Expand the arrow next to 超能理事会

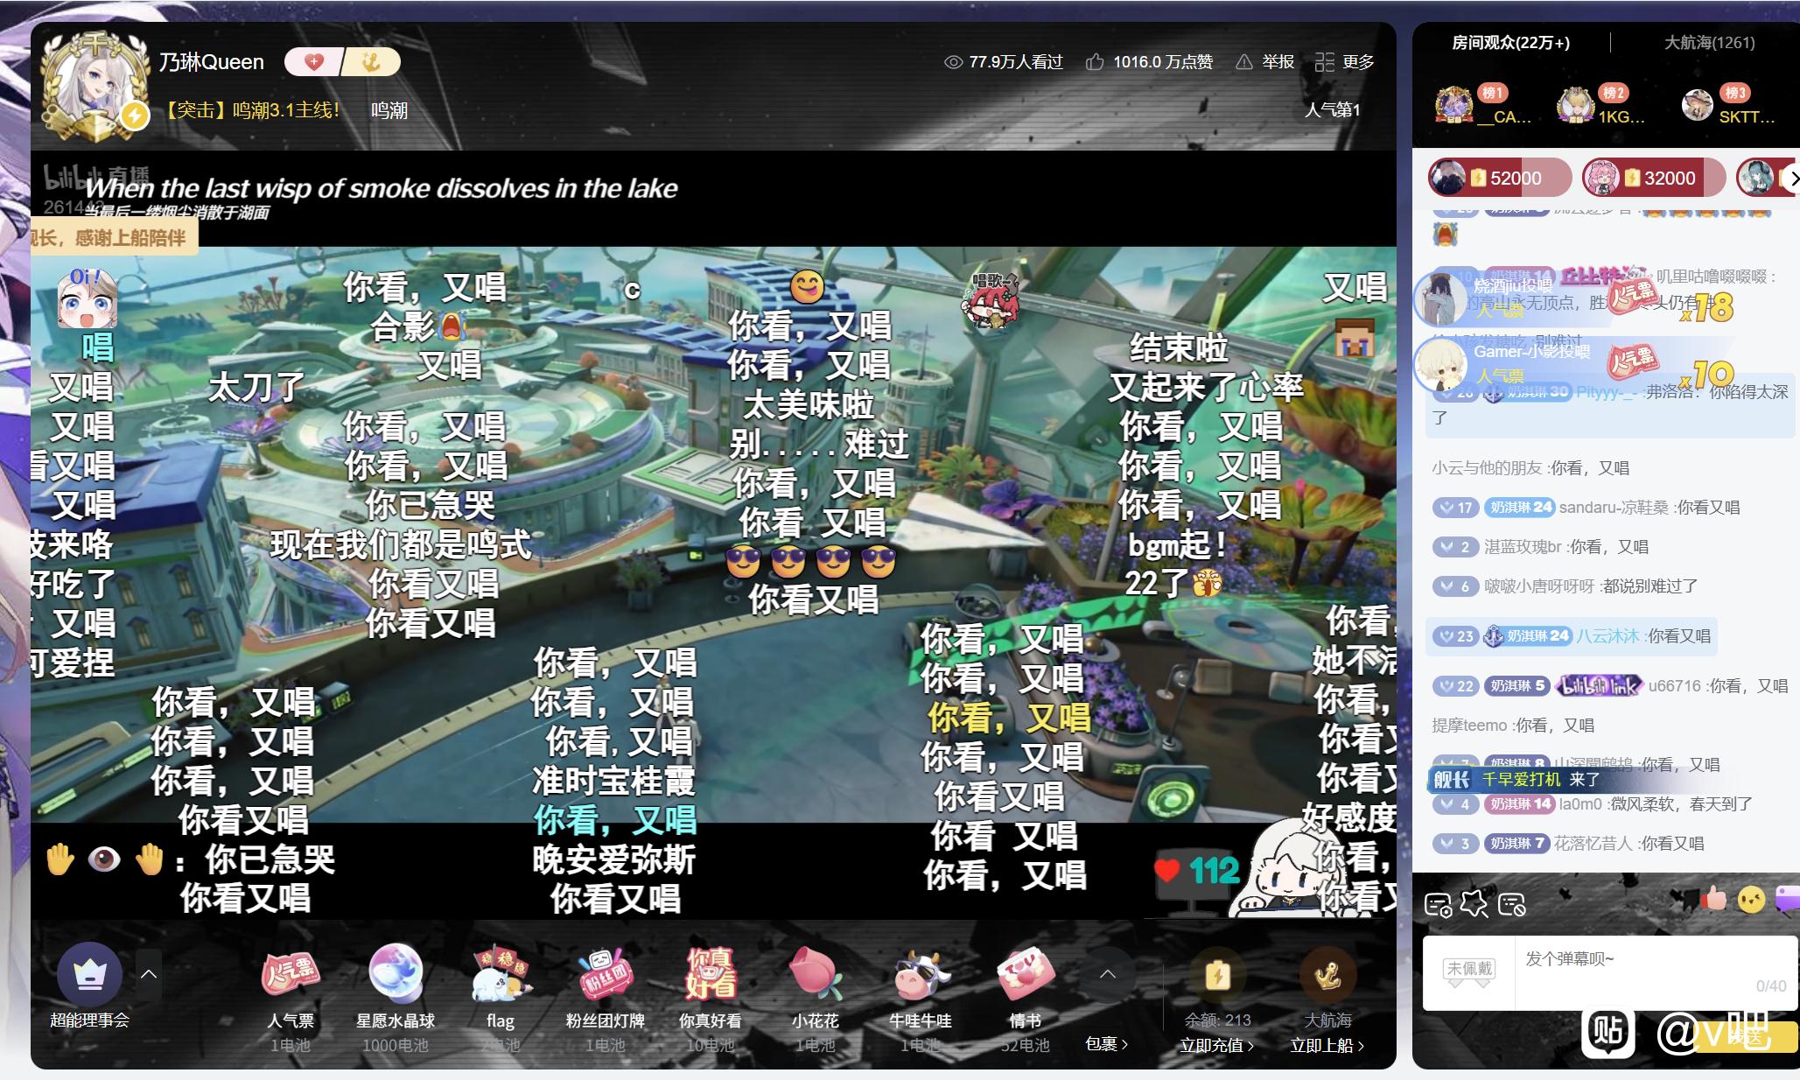click(149, 974)
